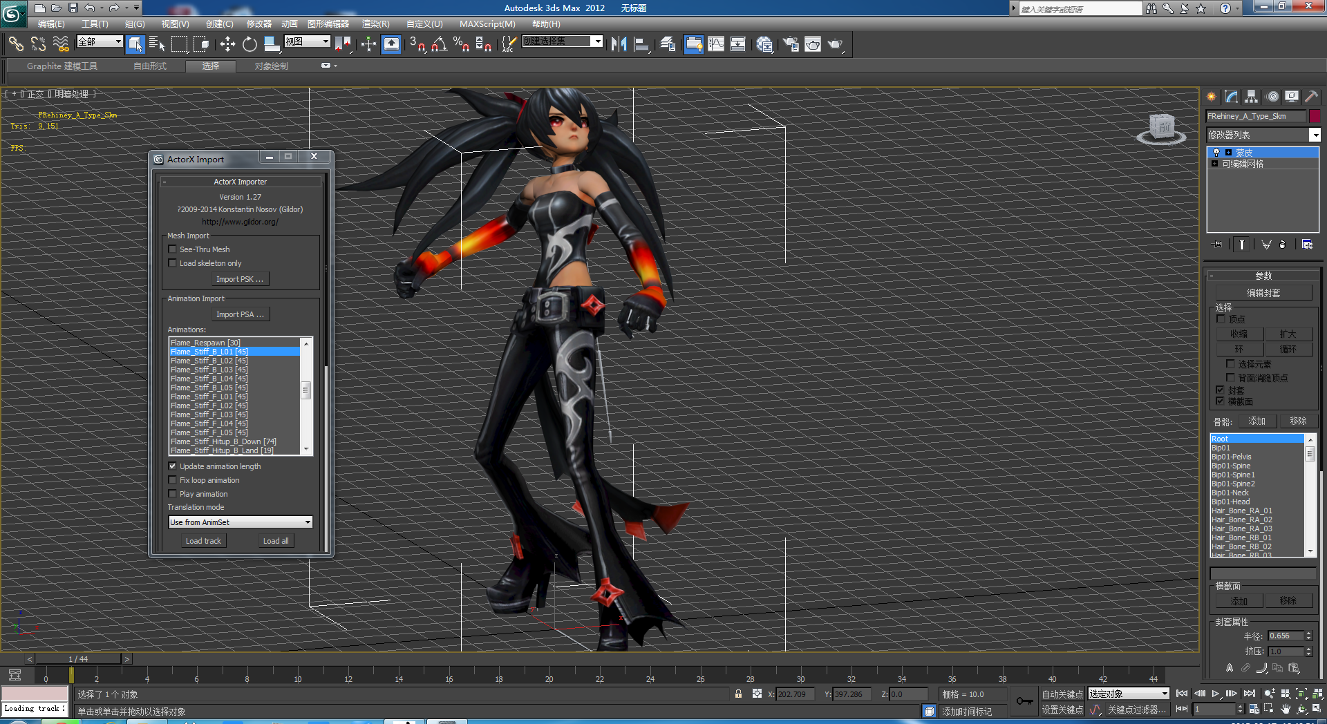Check 背面消隐顶点 backface cull

tap(1230, 378)
